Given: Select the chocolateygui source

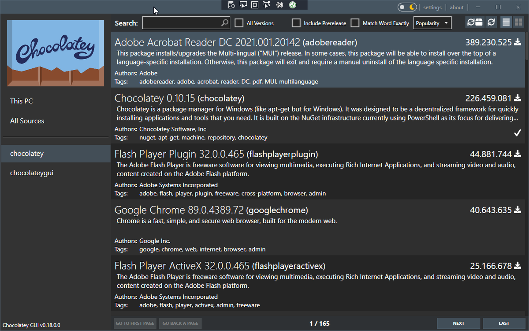Looking at the screenshot, I should click(56, 173).
